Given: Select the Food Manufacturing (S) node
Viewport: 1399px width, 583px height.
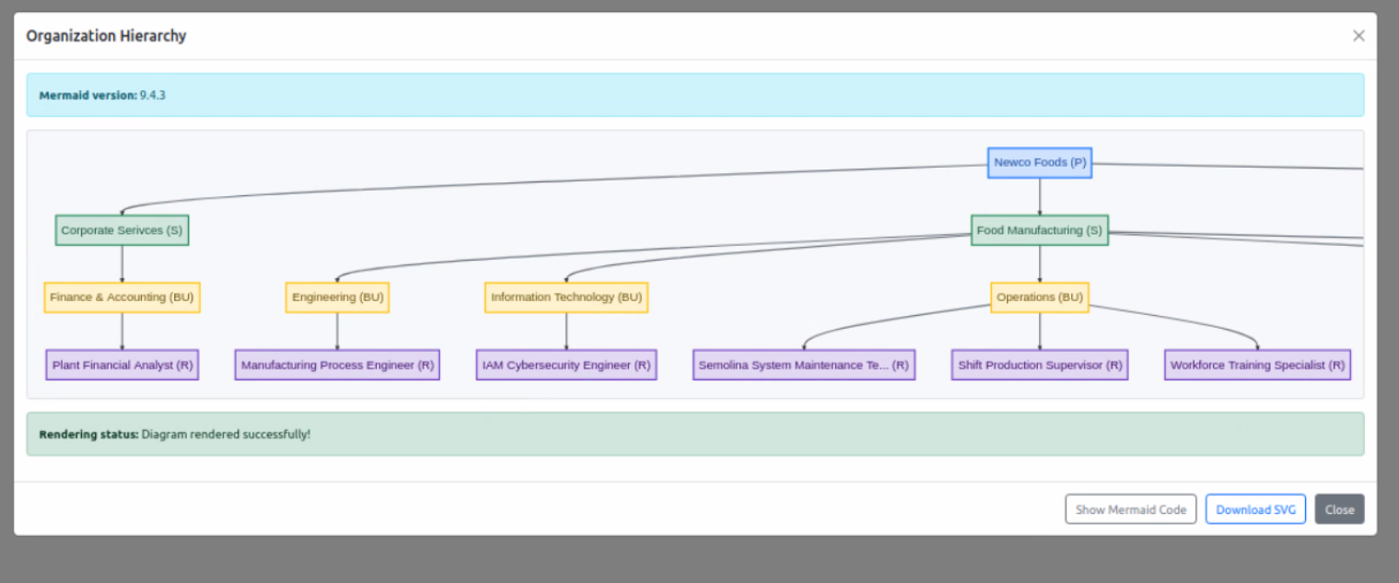Looking at the screenshot, I should [1039, 230].
